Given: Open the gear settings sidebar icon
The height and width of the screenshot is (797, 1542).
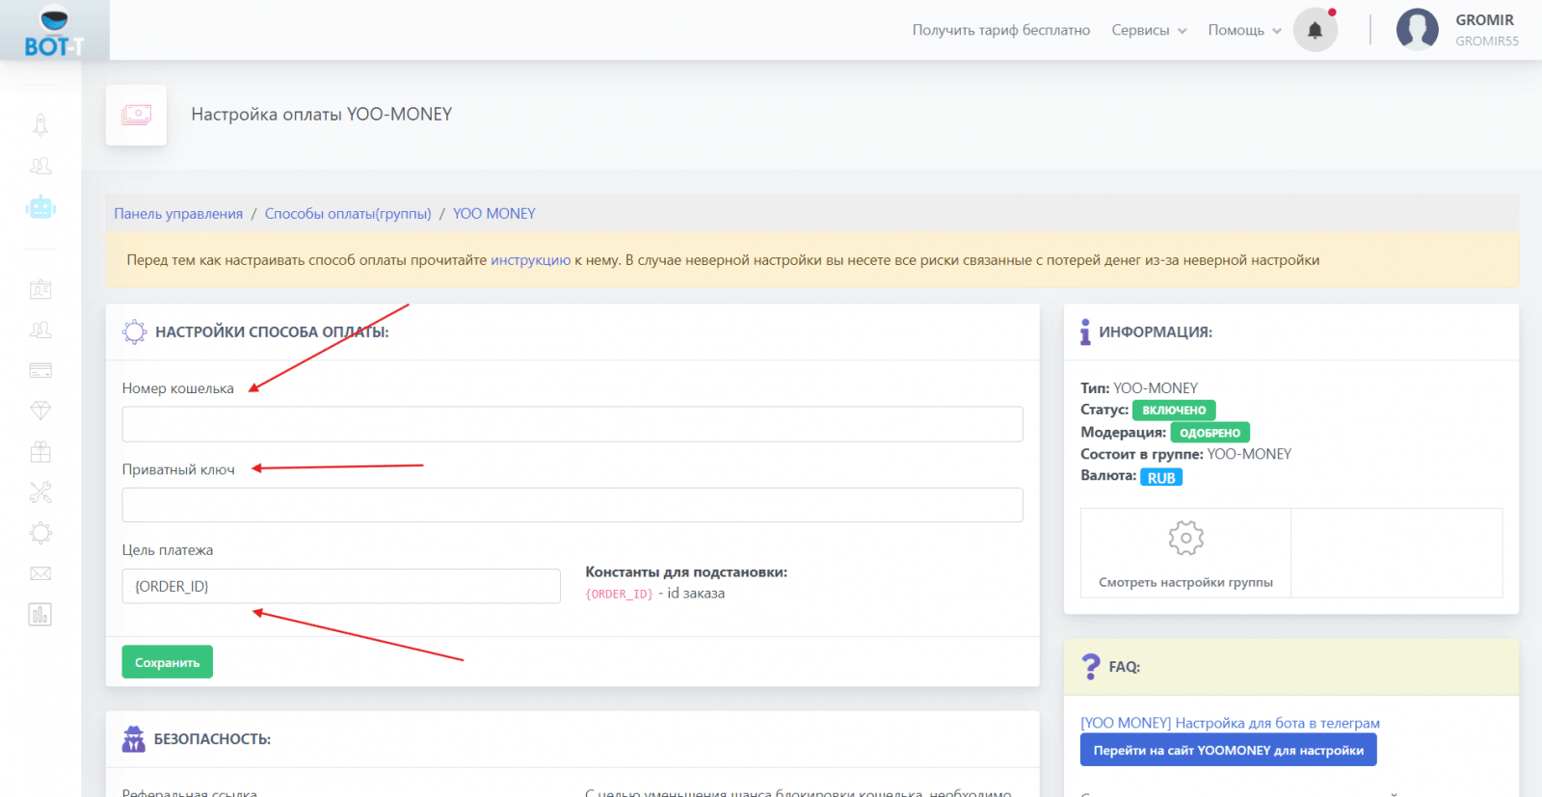Looking at the screenshot, I should pyautogui.click(x=40, y=533).
